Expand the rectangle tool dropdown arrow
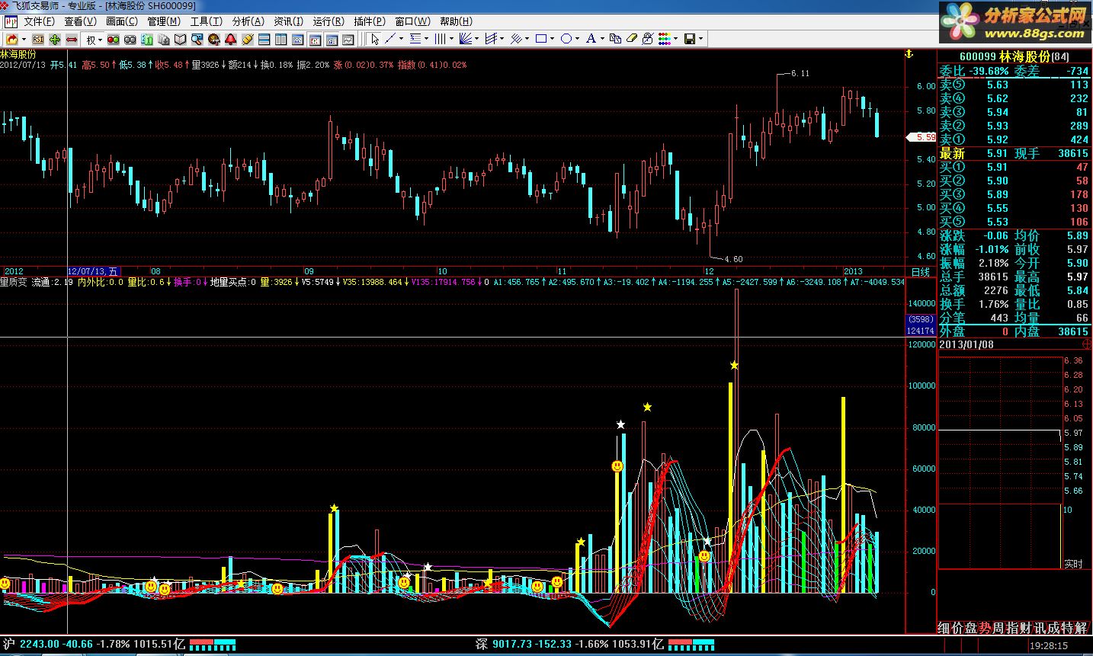Screen dimensions: 1093x656 [x=552, y=39]
